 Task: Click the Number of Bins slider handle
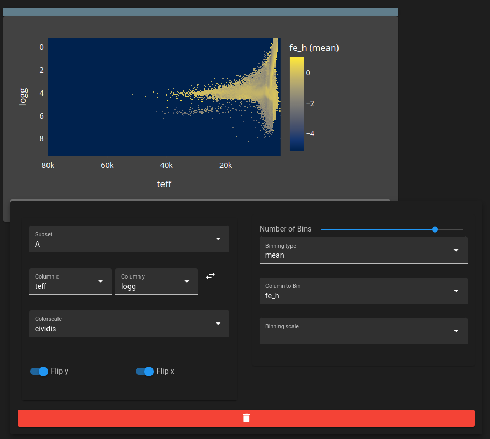point(435,229)
